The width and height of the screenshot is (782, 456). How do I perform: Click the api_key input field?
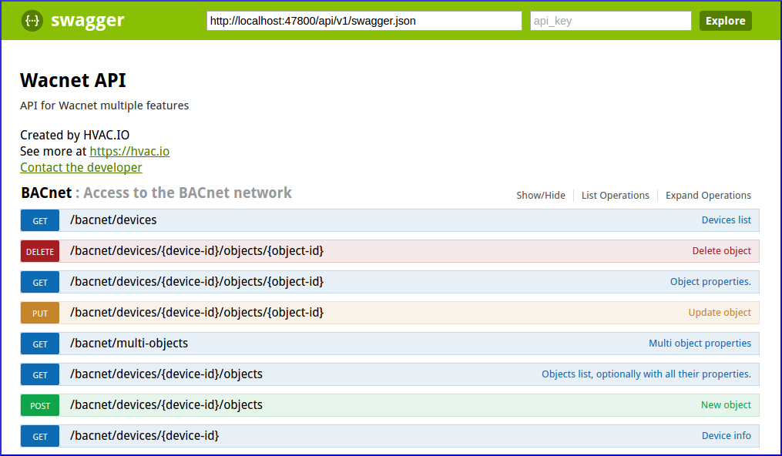pos(610,21)
